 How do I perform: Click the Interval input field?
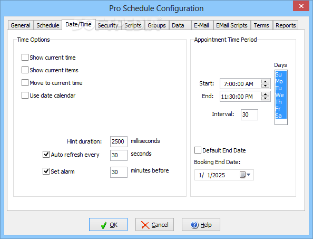[x=249, y=114]
